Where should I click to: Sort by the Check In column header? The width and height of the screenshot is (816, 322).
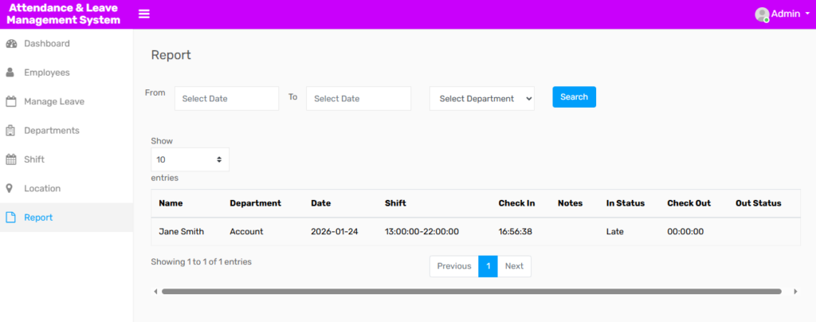tap(516, 203)
